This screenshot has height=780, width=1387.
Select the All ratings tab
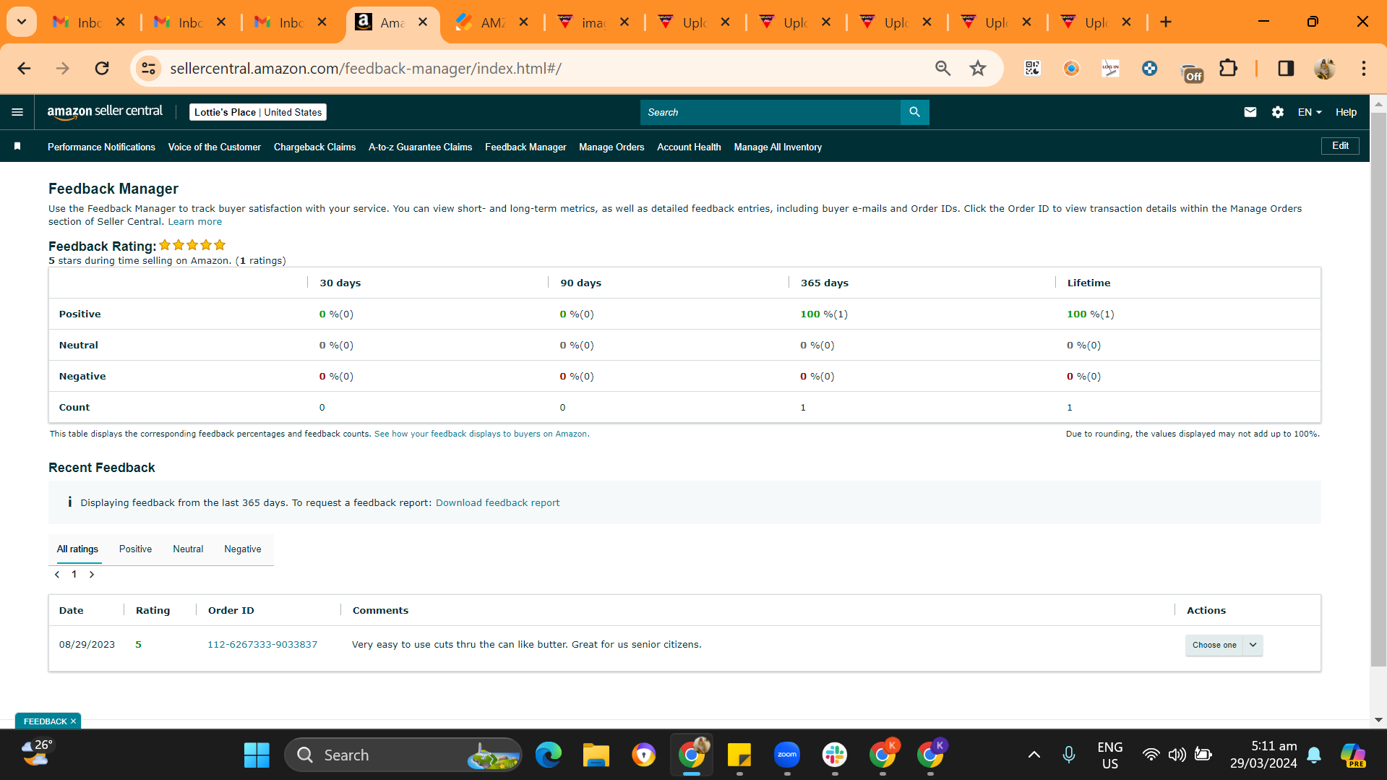coord(77,549)
